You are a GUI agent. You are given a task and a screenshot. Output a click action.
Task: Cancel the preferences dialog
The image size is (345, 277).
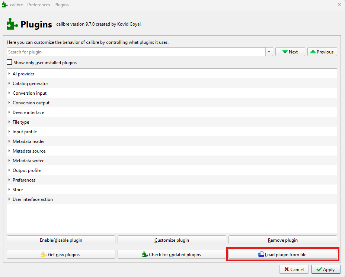294,269
